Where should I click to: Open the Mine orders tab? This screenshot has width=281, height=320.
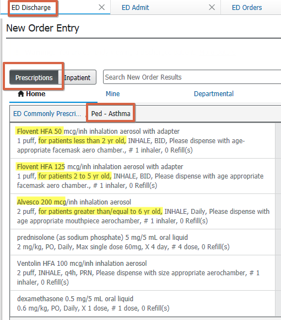click(113, 94)
